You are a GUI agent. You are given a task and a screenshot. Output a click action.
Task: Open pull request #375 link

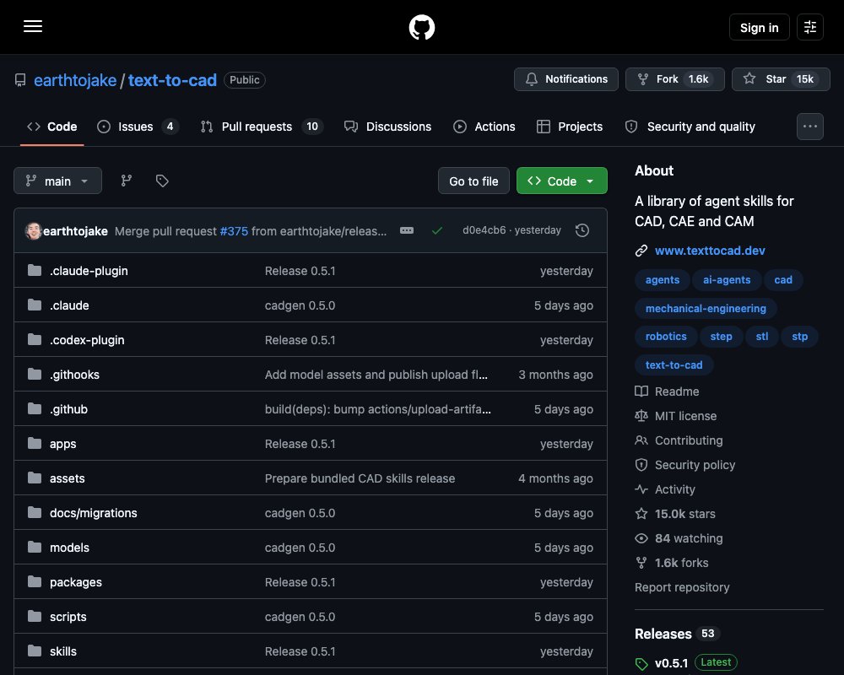[x=234, y=231]
